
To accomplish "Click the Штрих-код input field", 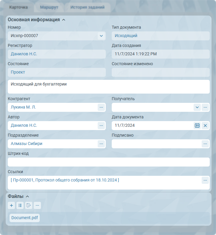I will click(x=108, y=162).
